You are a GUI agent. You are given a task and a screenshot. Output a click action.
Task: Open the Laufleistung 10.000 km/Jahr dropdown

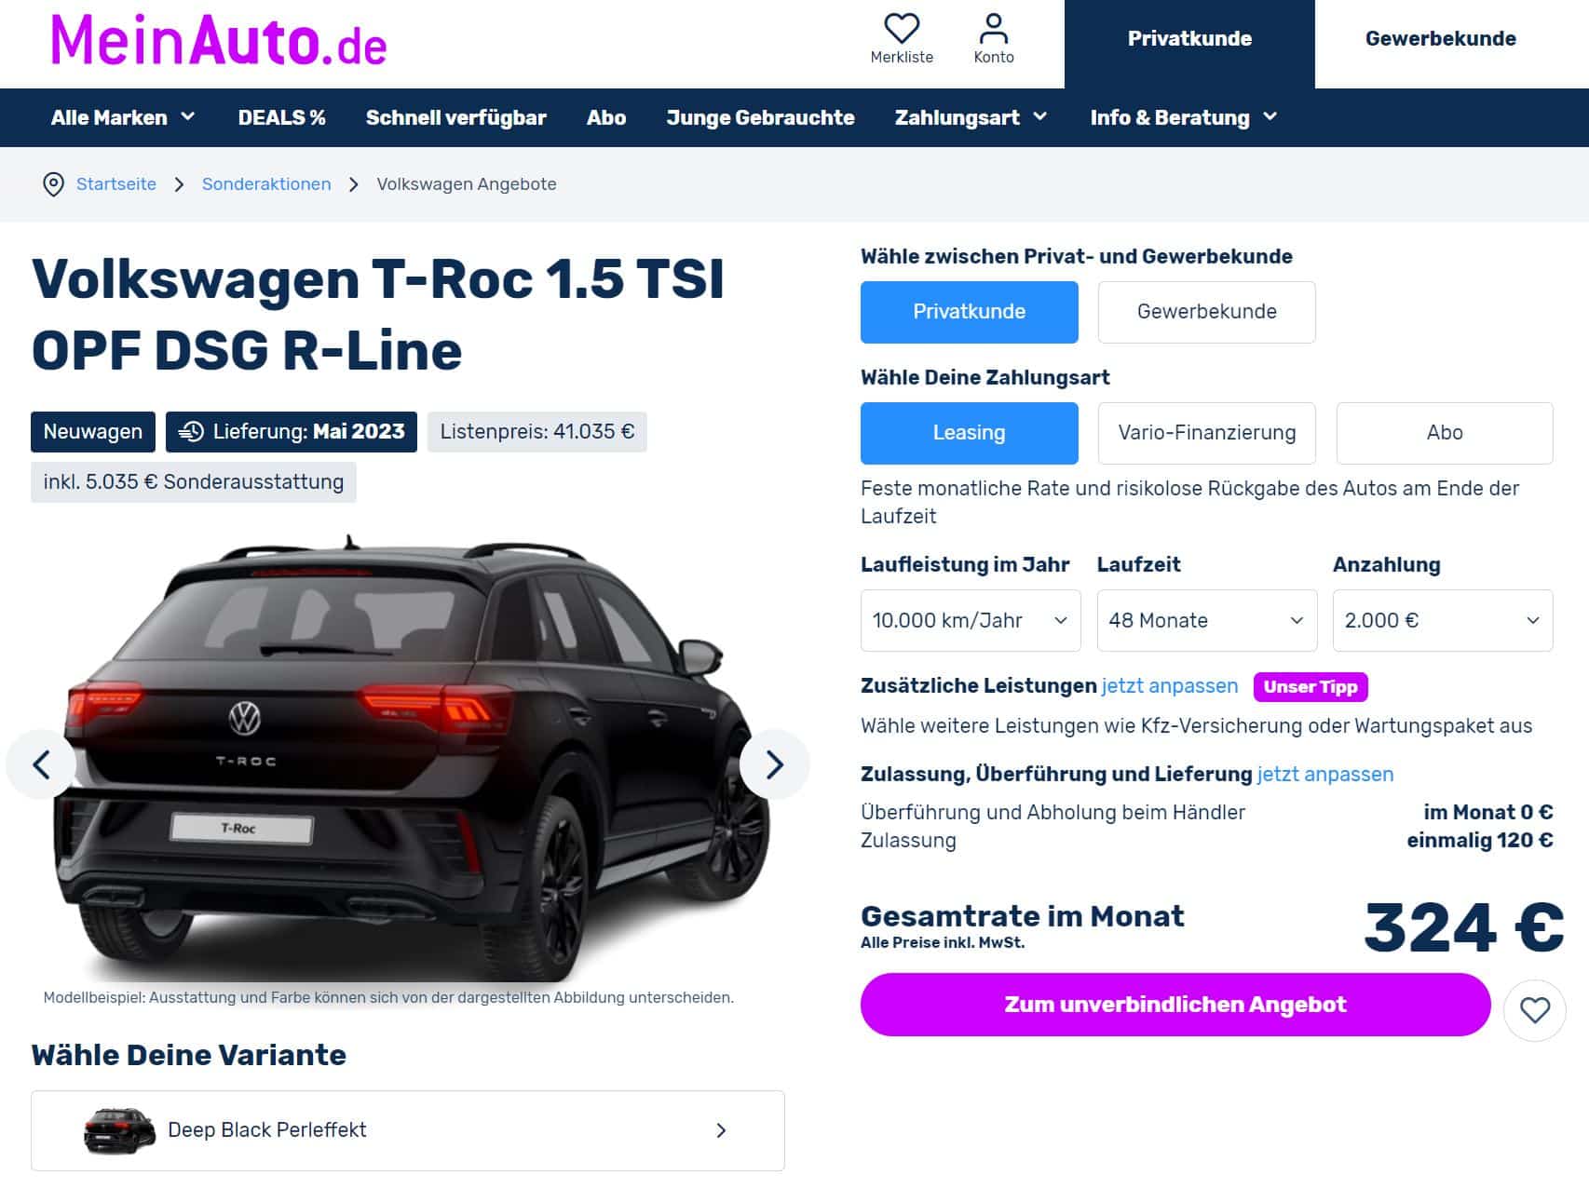[x=971, y=620]
